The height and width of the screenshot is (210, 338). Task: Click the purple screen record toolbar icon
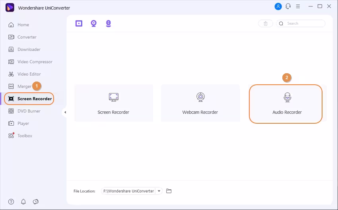79,23
